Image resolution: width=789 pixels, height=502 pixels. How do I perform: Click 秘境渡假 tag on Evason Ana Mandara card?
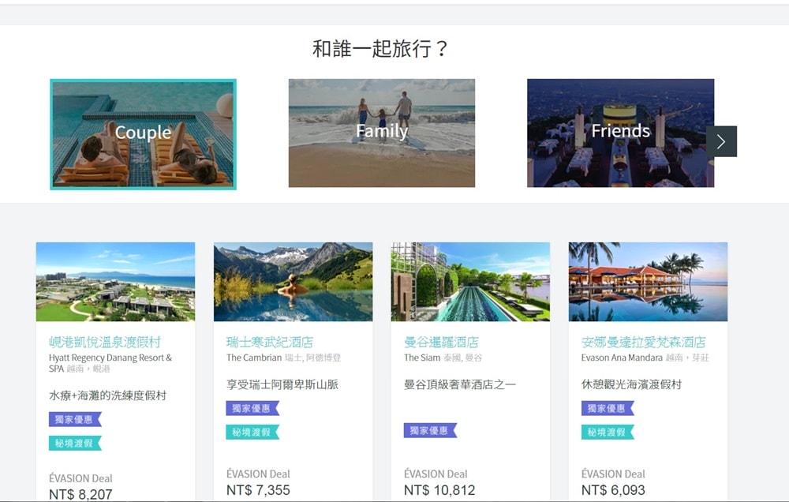tap(608, 432)
